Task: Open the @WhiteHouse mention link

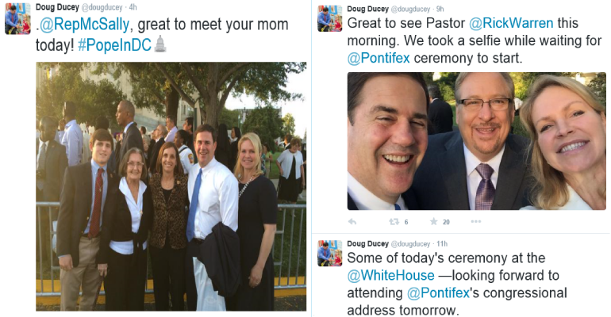Action: point(391,276)
